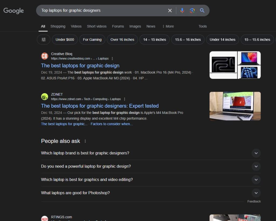Apply the For Gaming filter chip
The height and width of the screenshot is (221, 276).
[x=92, y=40]
